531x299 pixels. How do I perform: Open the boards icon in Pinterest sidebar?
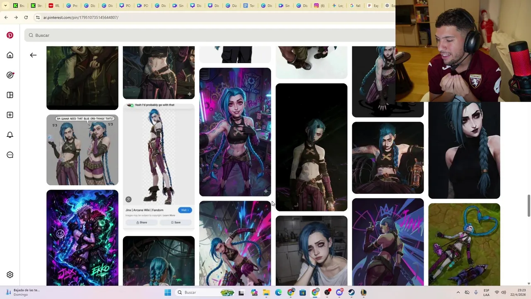[10, 95]
